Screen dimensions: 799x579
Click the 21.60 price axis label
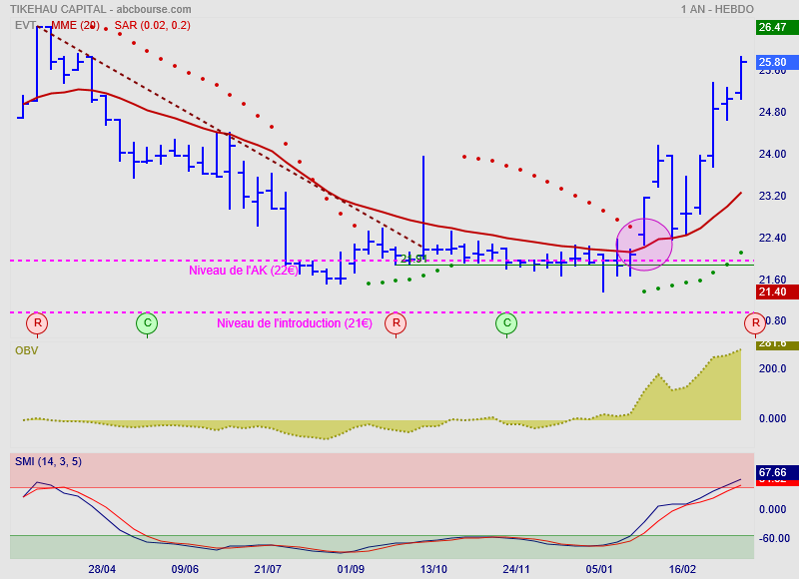(772, 280)
